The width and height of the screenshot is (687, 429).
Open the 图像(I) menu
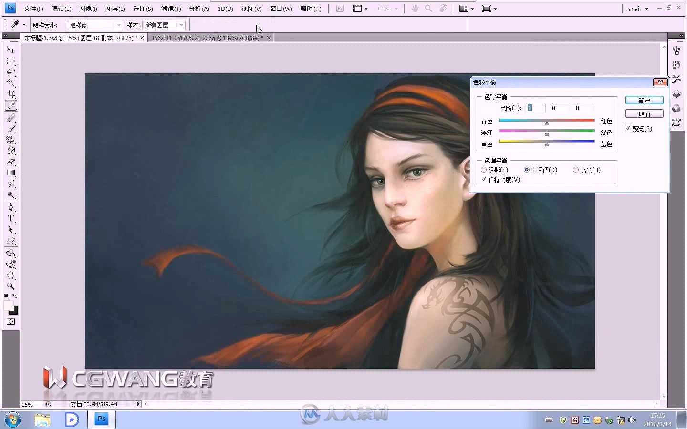pyautogui.click(x=88, y=9)
